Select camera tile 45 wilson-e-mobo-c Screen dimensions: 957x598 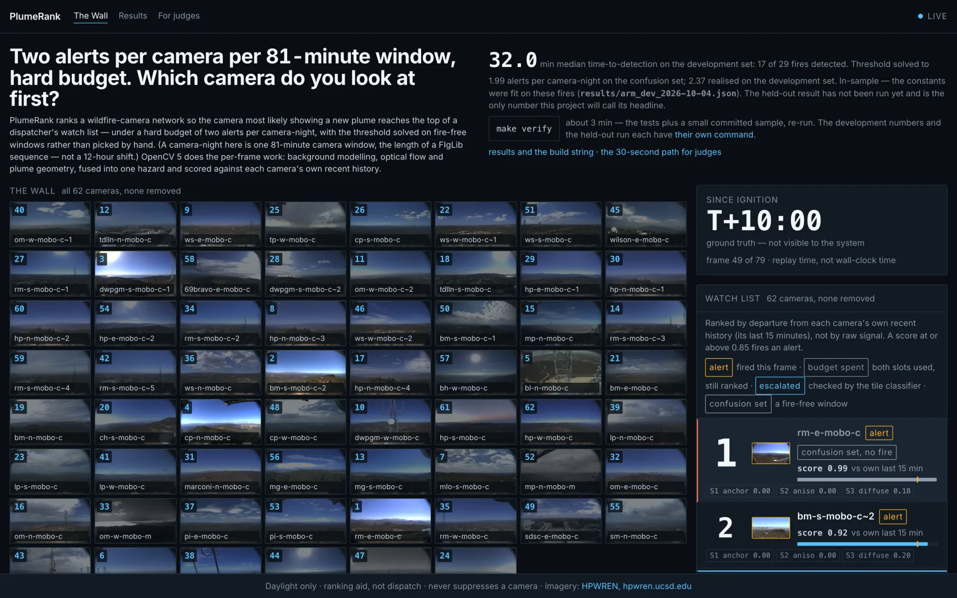tap(645, 224)
